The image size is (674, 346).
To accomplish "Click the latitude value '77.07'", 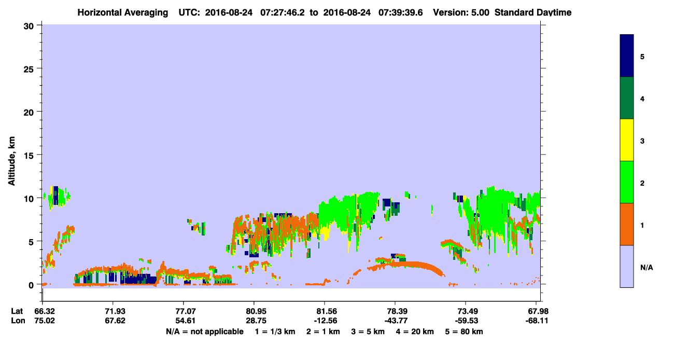I will click(x=184, y=311).
